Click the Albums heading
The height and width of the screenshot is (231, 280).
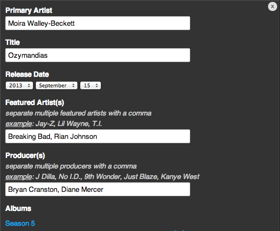[18, 209]
